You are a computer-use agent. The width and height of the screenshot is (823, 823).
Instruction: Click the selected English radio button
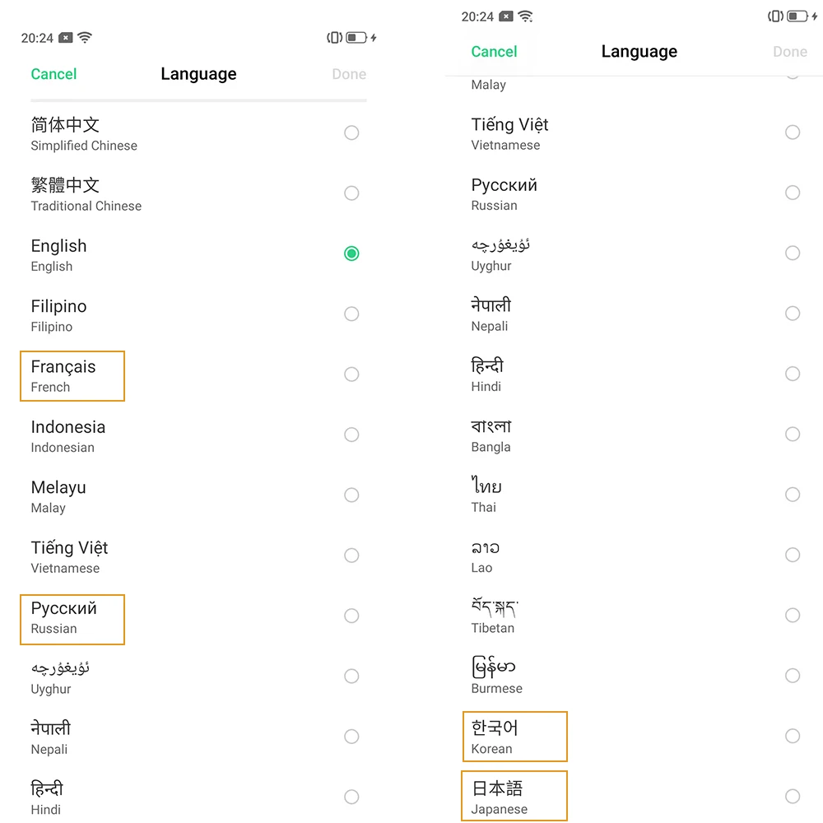[x=351, y=253]
